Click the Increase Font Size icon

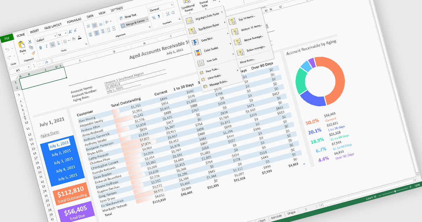(x=71, y=32)
